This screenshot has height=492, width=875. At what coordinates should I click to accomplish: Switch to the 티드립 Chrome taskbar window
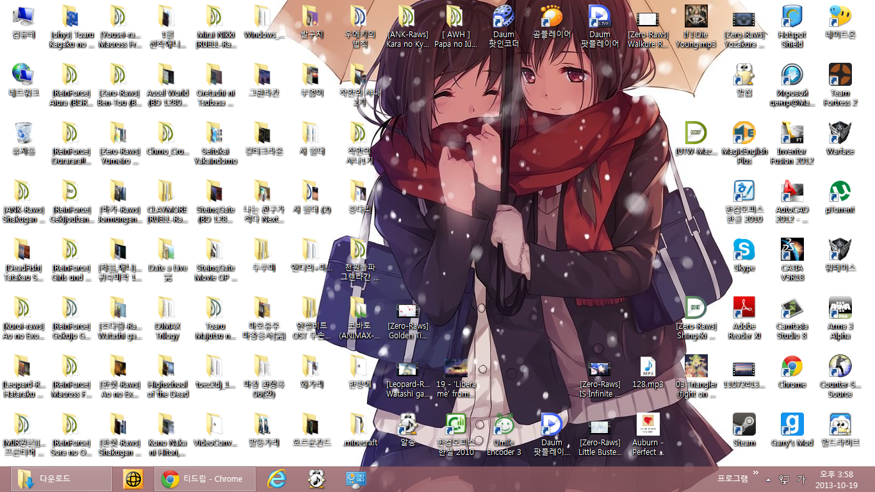(205, 479)
